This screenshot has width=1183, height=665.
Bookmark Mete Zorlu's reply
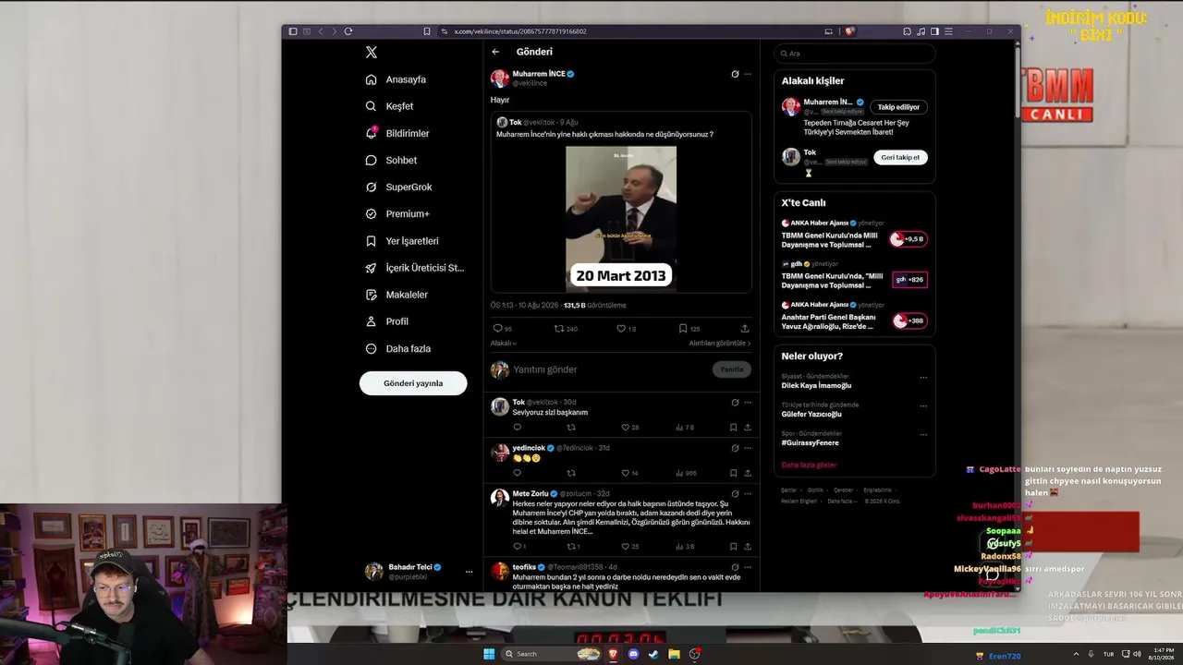(x=733, y=547)
